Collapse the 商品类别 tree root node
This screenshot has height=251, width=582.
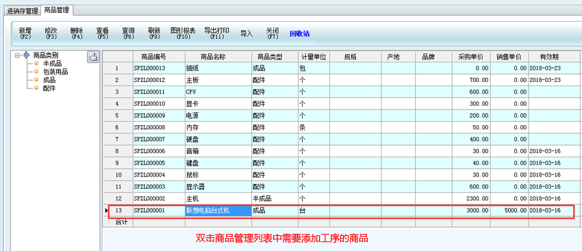click(x=17, y=55)
